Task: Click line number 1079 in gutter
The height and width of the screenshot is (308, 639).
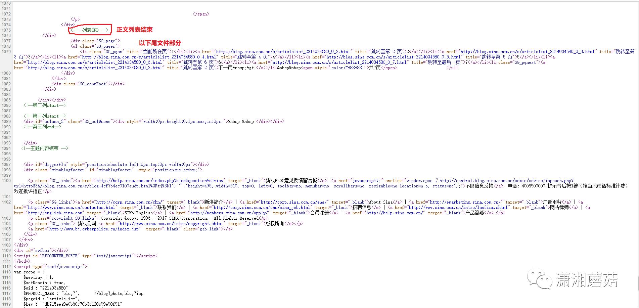Action: [x=6, y=52]
